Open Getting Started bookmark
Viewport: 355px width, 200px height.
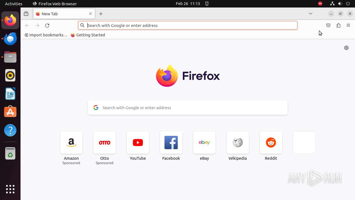click(88, 35)
